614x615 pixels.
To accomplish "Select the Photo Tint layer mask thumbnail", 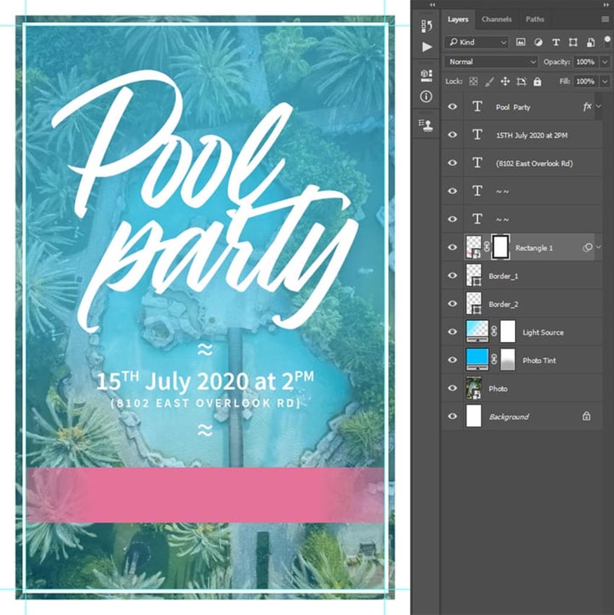I will pos(508,359).
